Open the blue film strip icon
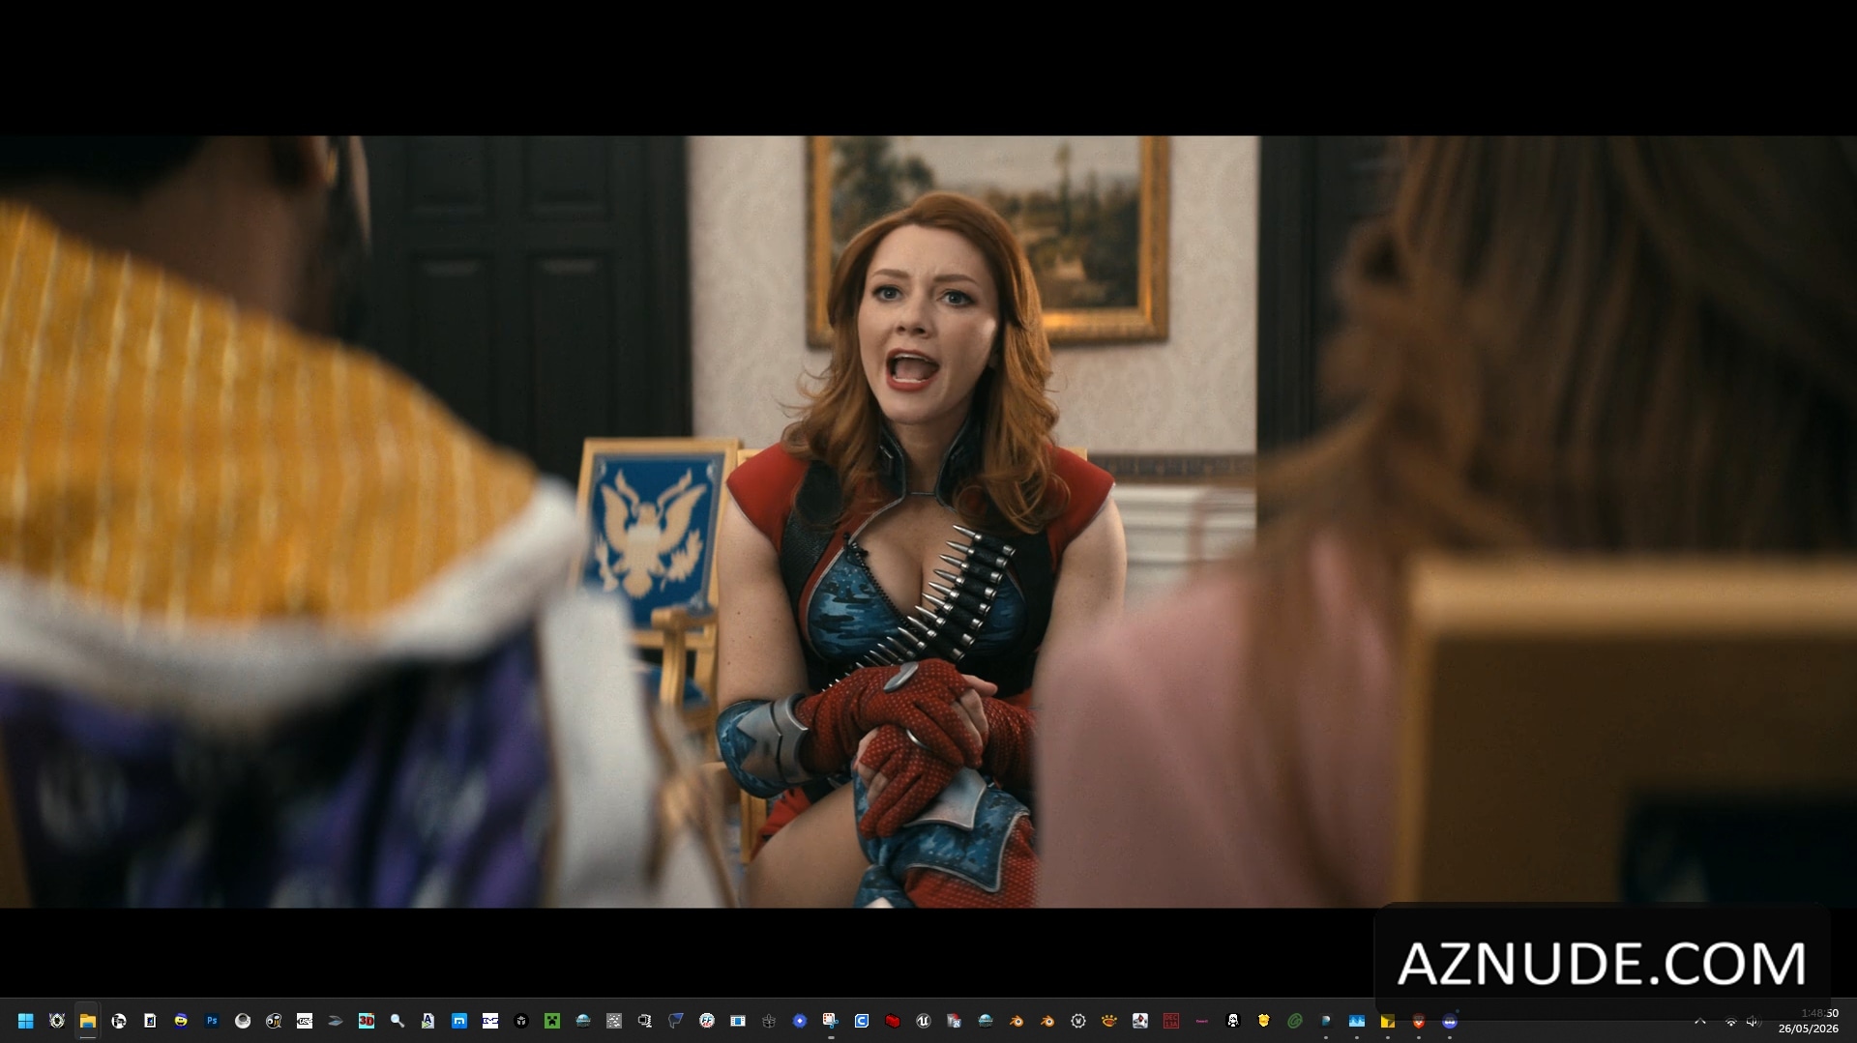 coord(738,1021)
